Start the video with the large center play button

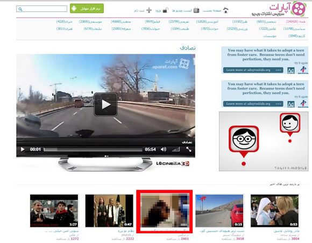(x=105, y=104)
